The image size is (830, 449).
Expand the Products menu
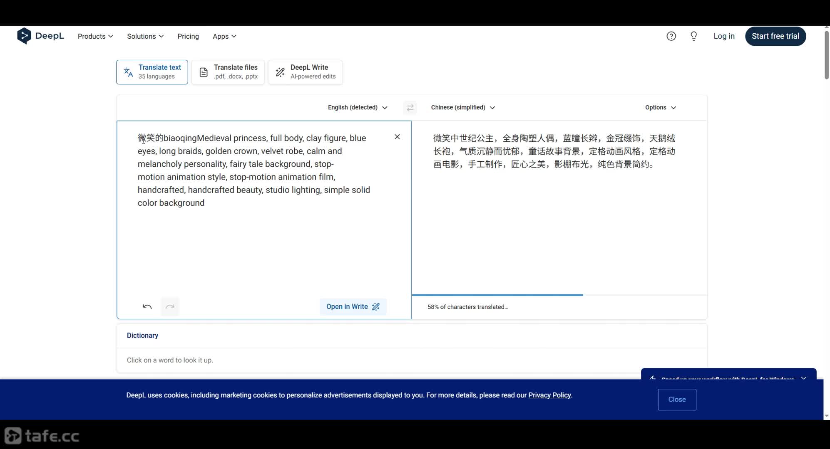point(95,36)
